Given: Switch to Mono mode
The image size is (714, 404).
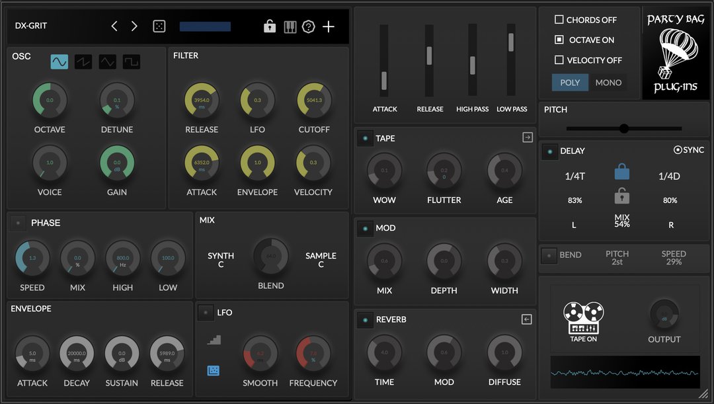Looking at the screenshot, I should [608, 83].
